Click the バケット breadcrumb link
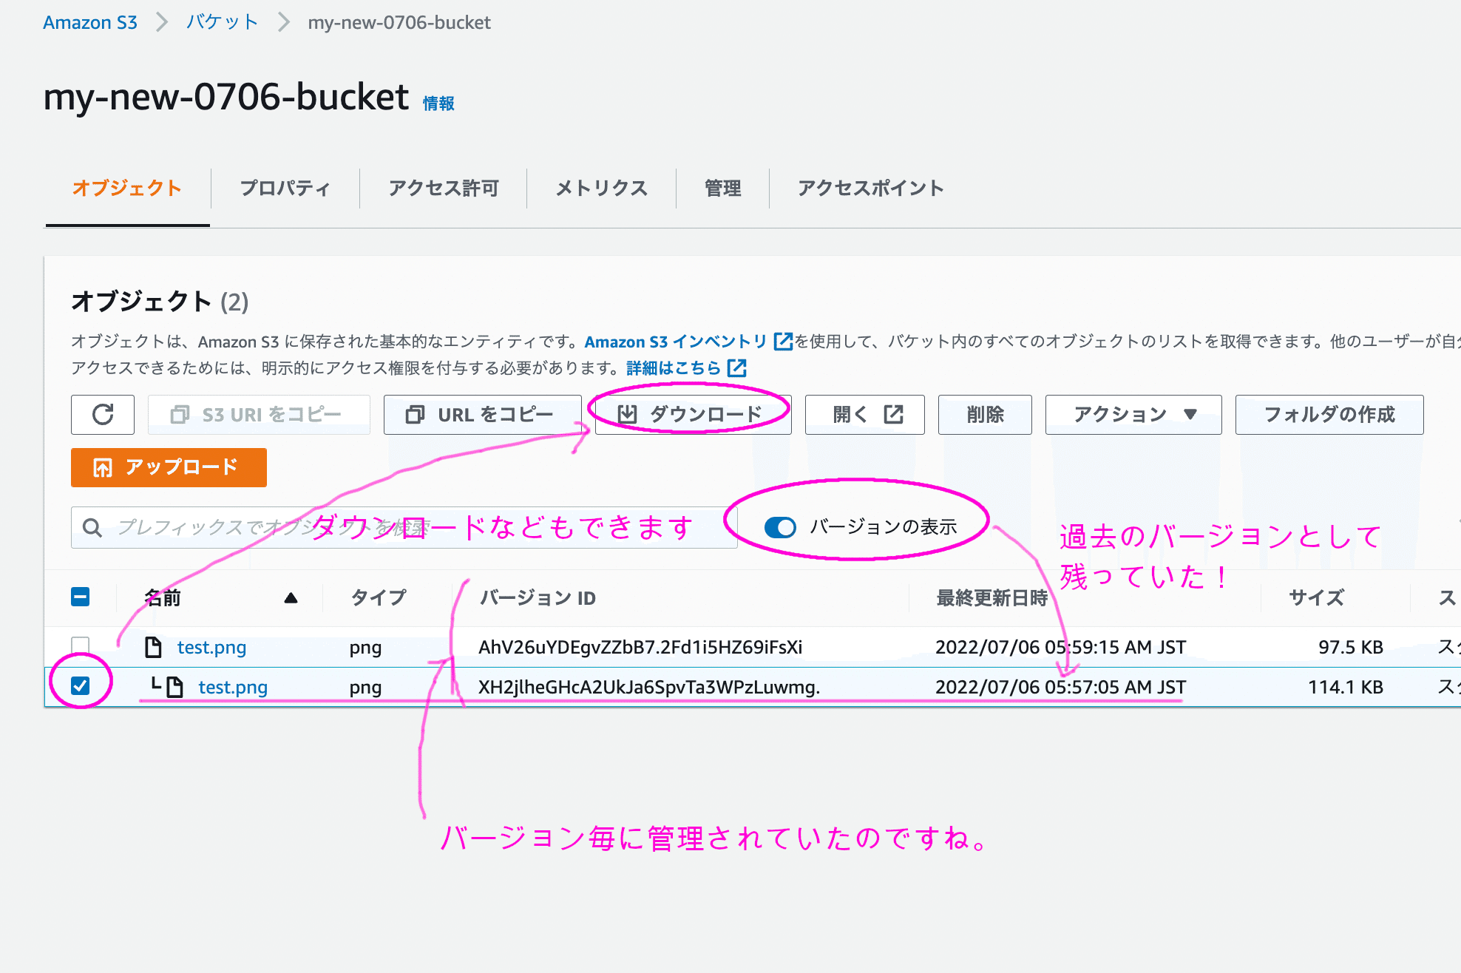Image resolution: width=1461 pixels, height=973 pixels. click(x=222, y=22)
